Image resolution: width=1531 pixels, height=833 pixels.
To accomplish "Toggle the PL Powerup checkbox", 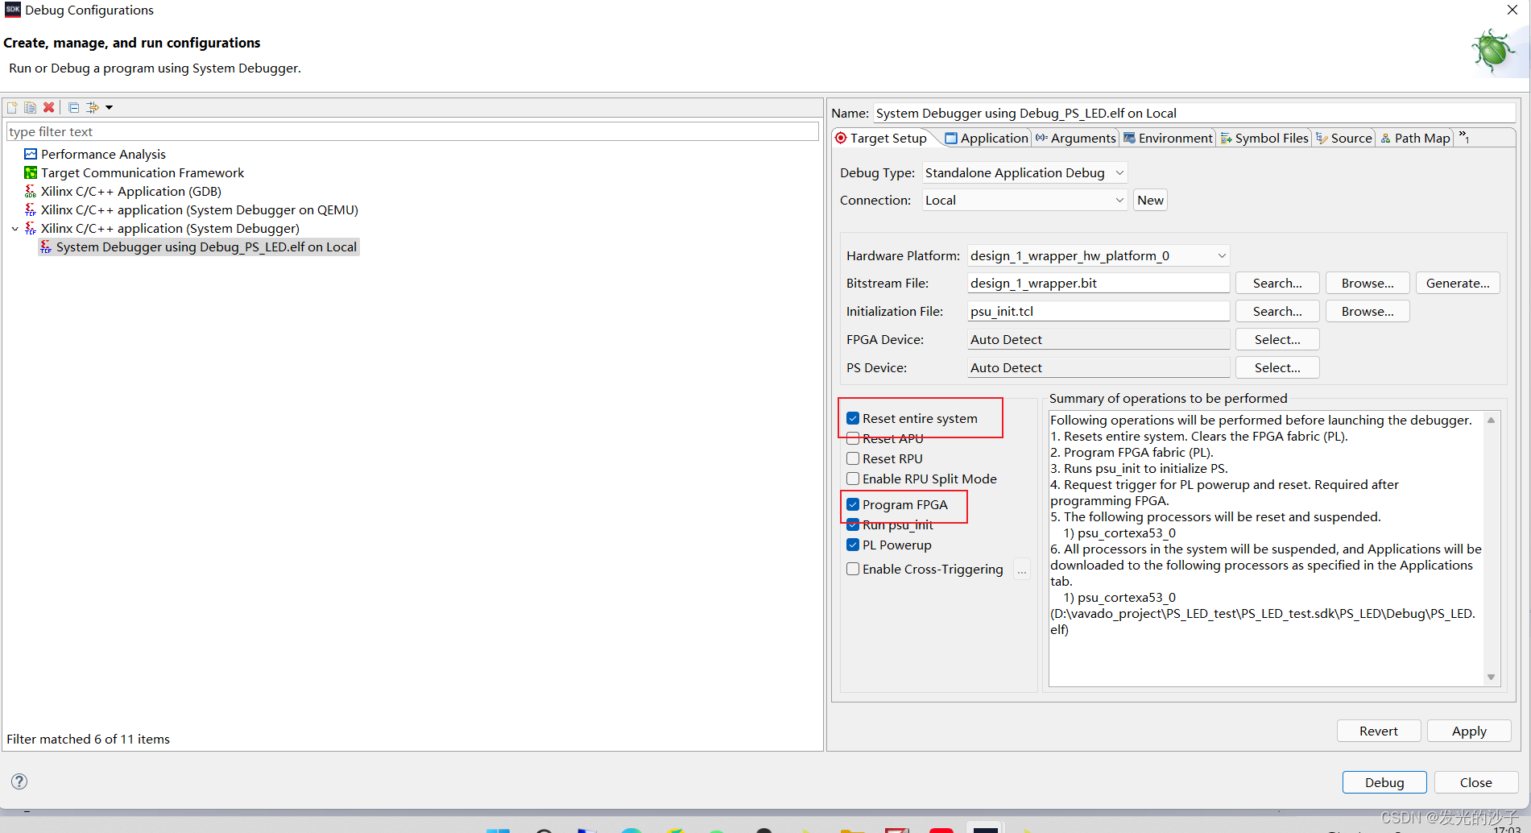I will pos(853,545).
